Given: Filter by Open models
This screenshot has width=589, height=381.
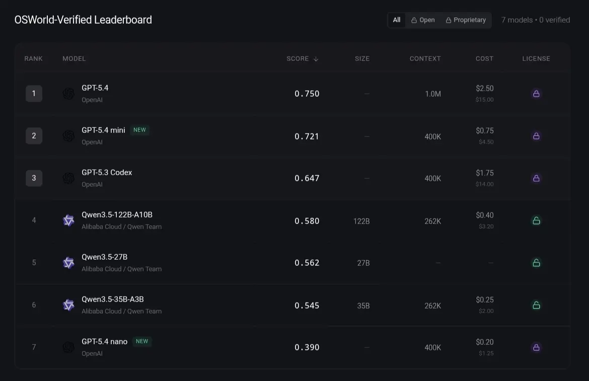Looking at the screenshot, I should point(423,20).
